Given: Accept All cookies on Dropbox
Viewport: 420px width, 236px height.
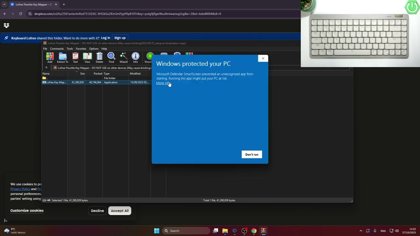Looking at the screenshot, I should pyautogui.click(x=120, y=211).
